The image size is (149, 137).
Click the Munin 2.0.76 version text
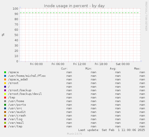pos(74,134)
